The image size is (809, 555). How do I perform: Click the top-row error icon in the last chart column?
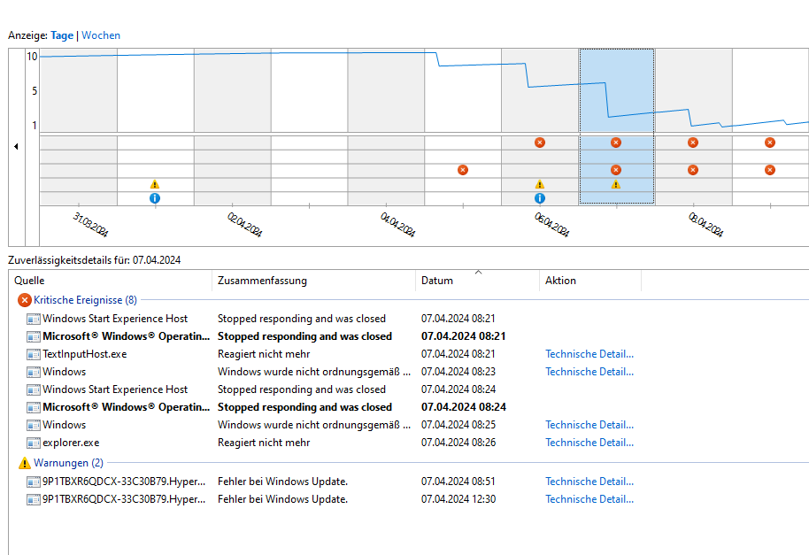[770, 143]
